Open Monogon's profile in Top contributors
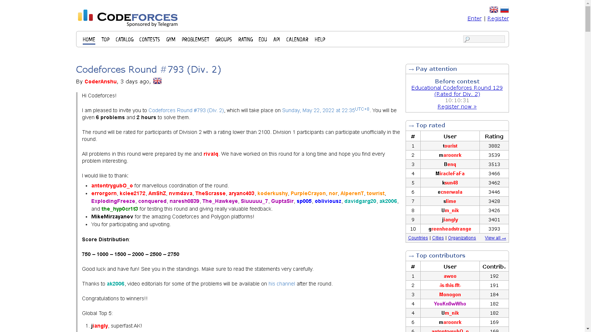This screenshot has width=591, height=332. 450,294
